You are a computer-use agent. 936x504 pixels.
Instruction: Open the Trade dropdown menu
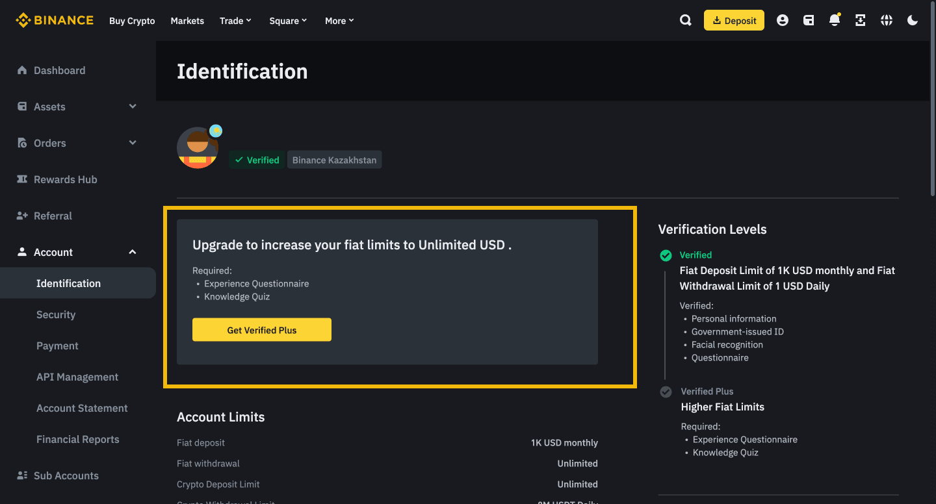point(235,21)
